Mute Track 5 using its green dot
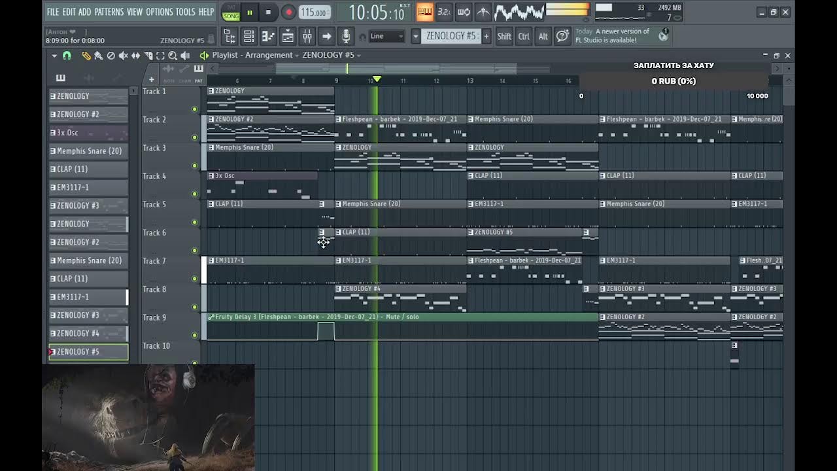 (194, 222)
